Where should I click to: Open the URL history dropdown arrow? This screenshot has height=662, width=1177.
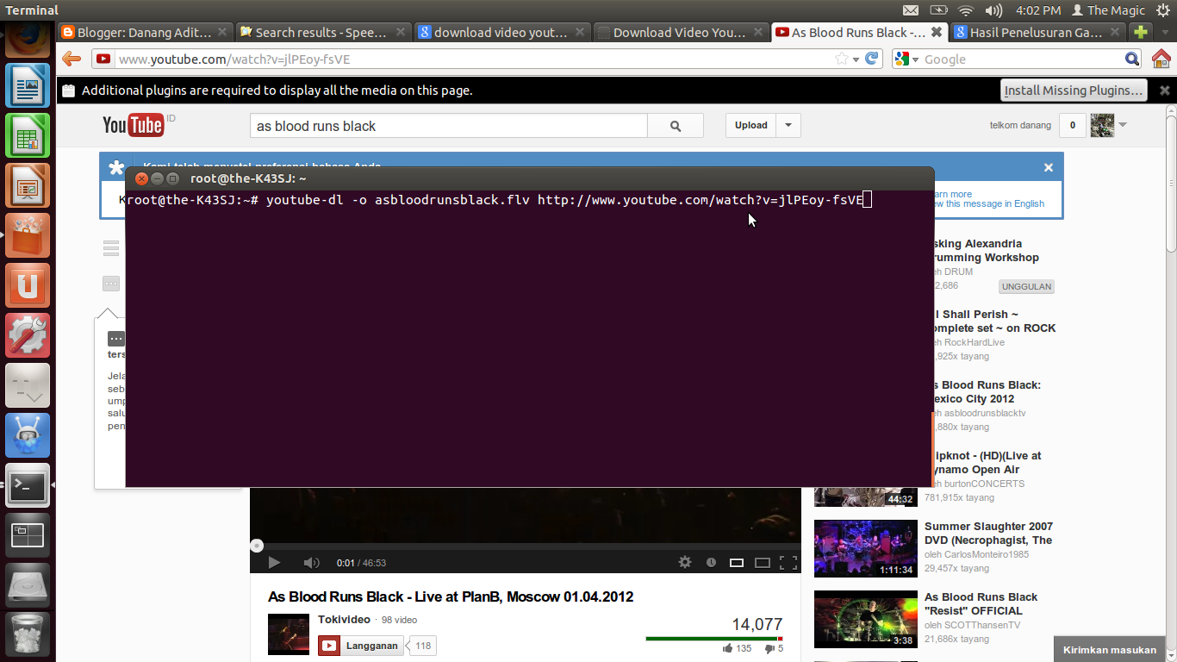[x=856, y=59]
